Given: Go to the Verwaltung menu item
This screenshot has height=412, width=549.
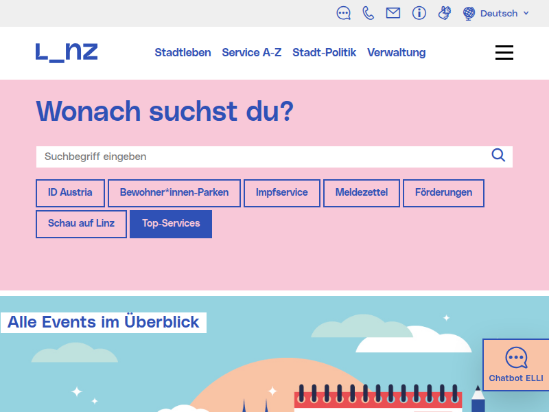Looking at the screenshot, I should pyautogui.click(x=396, y=53).
